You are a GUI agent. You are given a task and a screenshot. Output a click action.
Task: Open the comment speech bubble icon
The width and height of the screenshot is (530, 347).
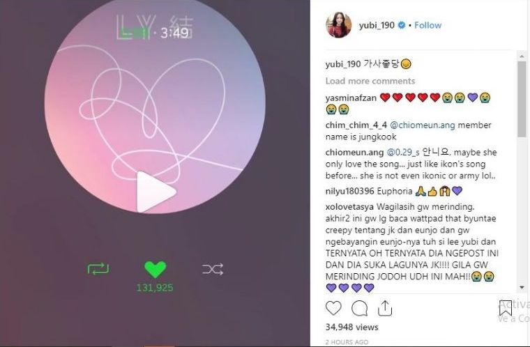click(359, 308)
